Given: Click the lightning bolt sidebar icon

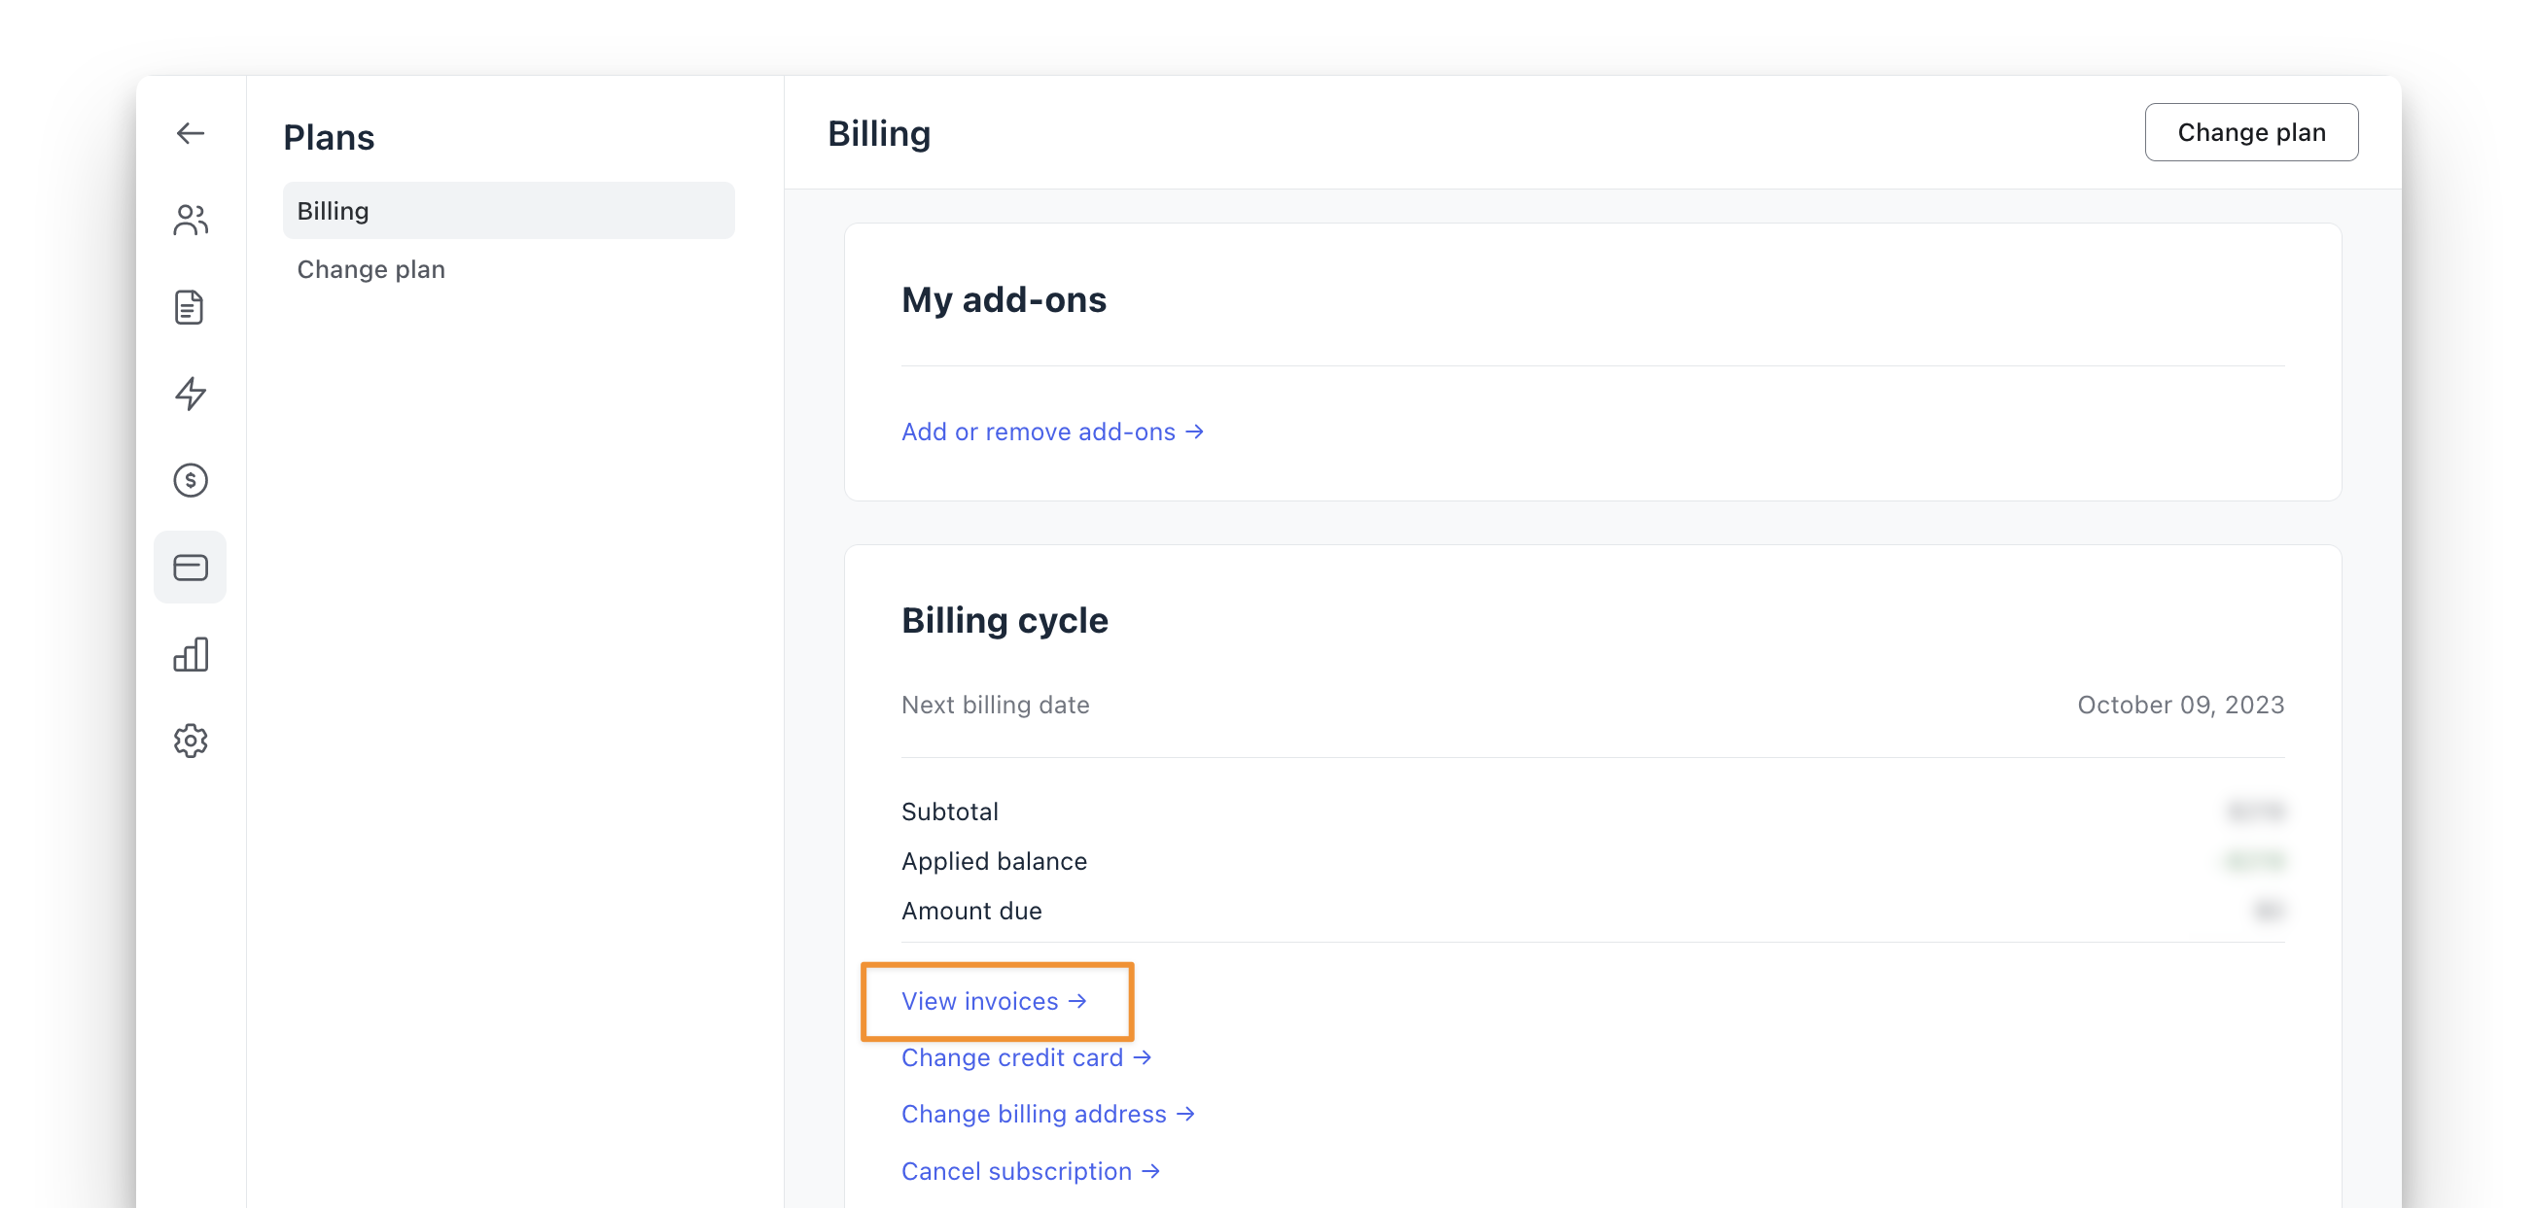Looking at the screenshot, I should (191, 394).
